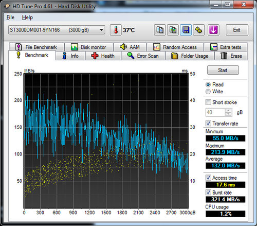Click inside the benchmark graph area
The height and width of the screenshot is (226, 257).
106,141
